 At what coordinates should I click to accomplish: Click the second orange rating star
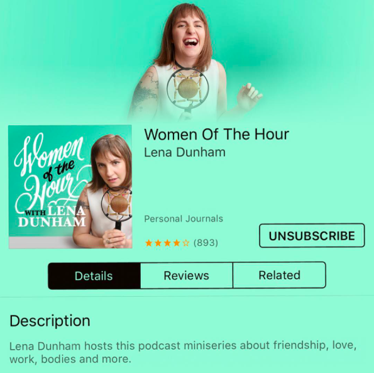pyautogui.click(x=158, y=243)
